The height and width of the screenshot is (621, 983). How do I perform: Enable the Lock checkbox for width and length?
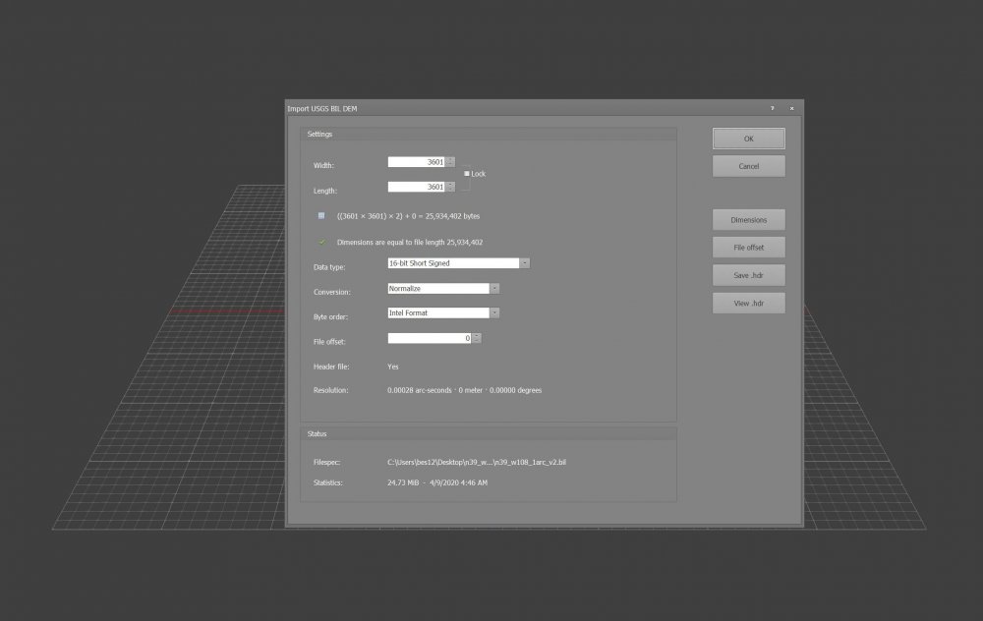(466, 173)
